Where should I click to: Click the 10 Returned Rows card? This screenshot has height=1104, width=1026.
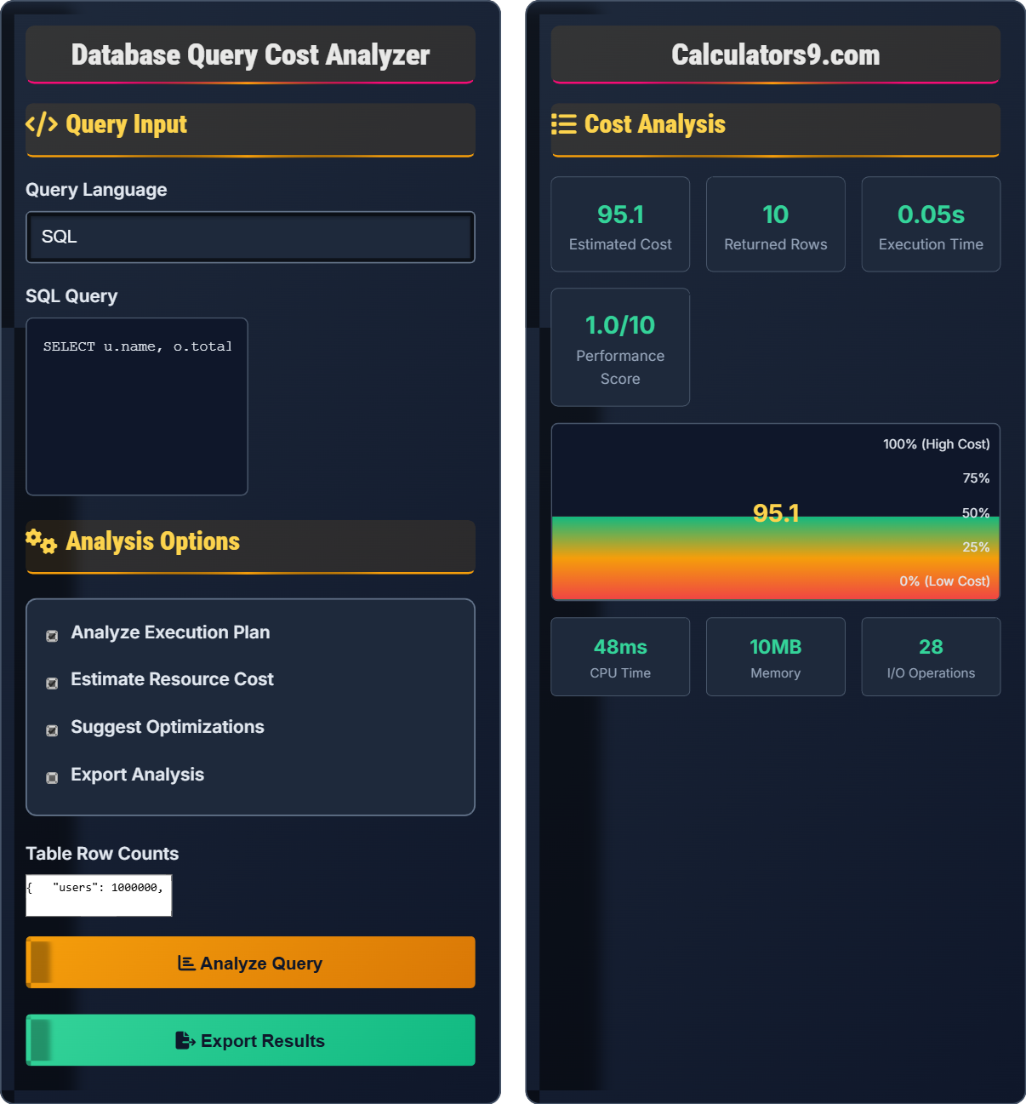(x=775, y=225)
